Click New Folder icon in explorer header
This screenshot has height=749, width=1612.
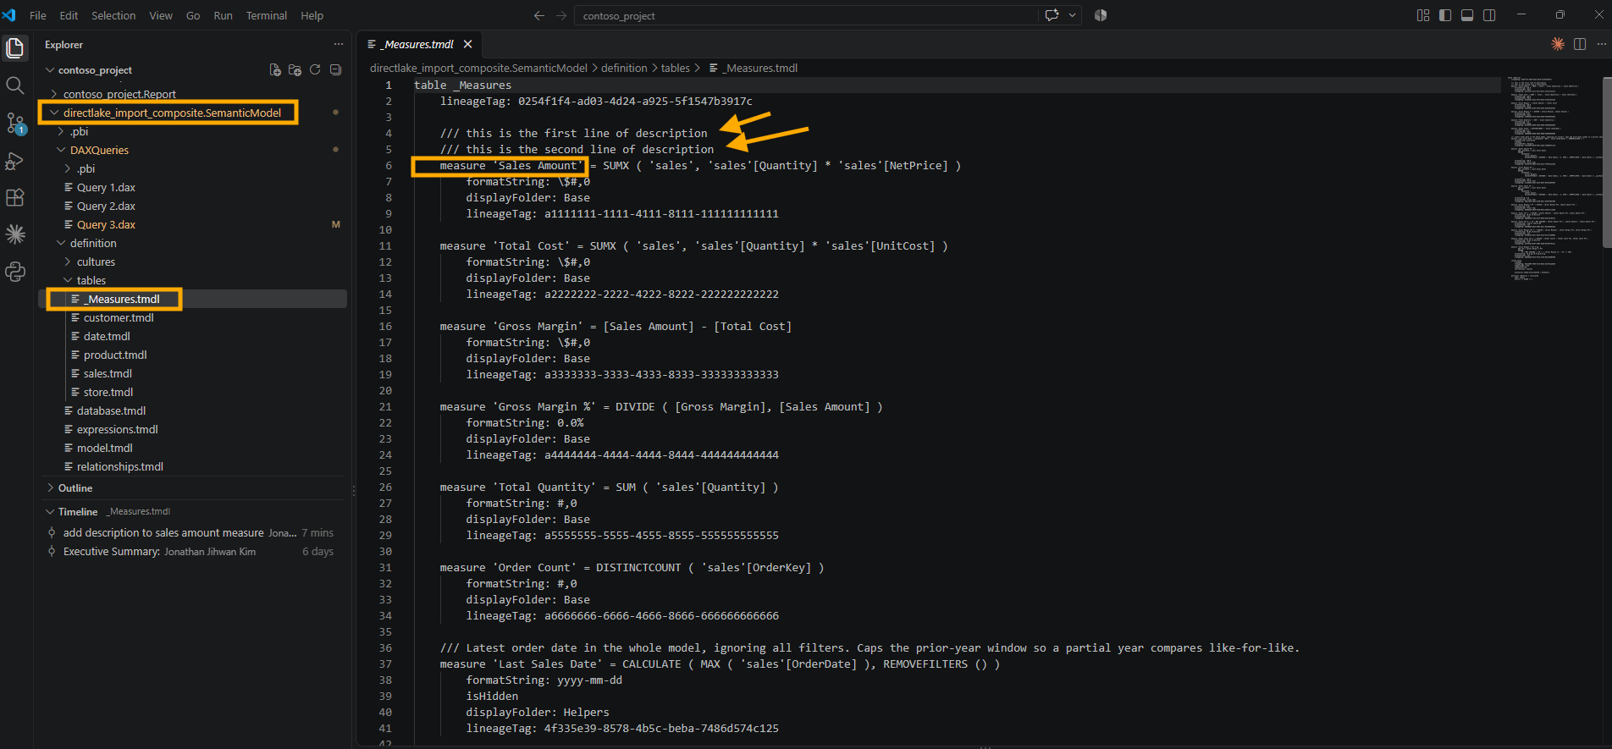(295, 70)
